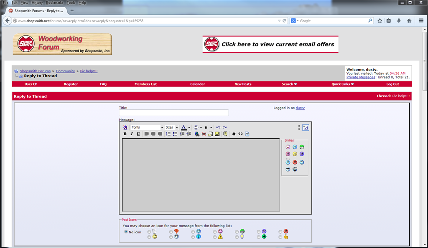
Task: Expand the Quick Links menu
Action: click(x=343, y=84)
